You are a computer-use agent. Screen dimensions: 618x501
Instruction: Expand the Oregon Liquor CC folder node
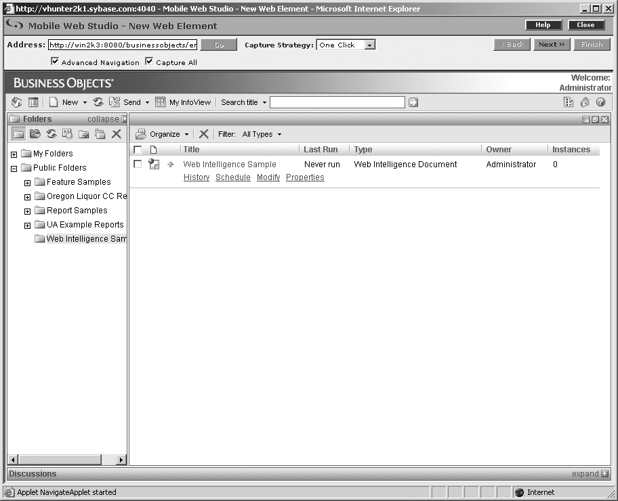point(27,197)
